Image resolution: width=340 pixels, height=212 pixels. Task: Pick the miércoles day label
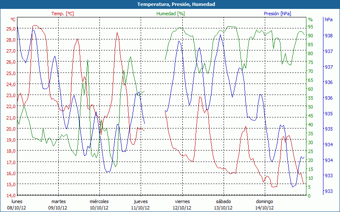tap(99, 201)
